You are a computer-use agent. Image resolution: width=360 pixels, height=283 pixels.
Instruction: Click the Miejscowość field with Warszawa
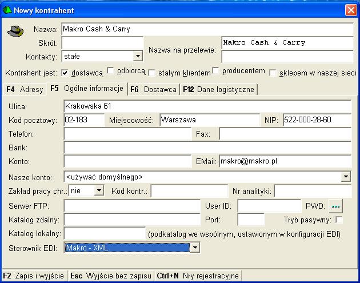(210, 120)
